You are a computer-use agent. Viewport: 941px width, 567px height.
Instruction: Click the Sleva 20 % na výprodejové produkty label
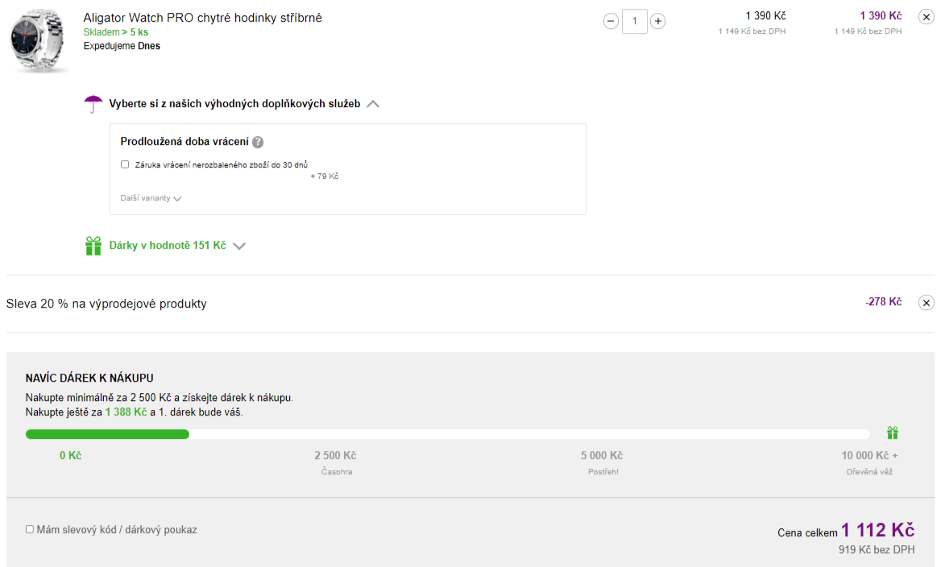click(x=106, y=304)
